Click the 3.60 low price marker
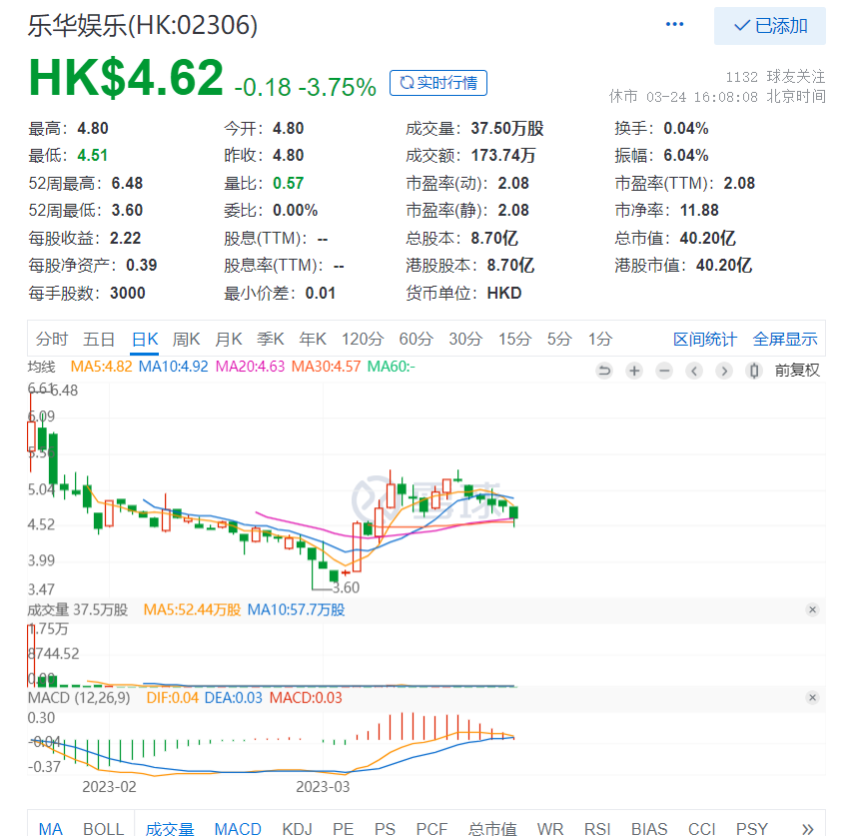This screenshot has width=844, height=836. click(x=346, y=588)
